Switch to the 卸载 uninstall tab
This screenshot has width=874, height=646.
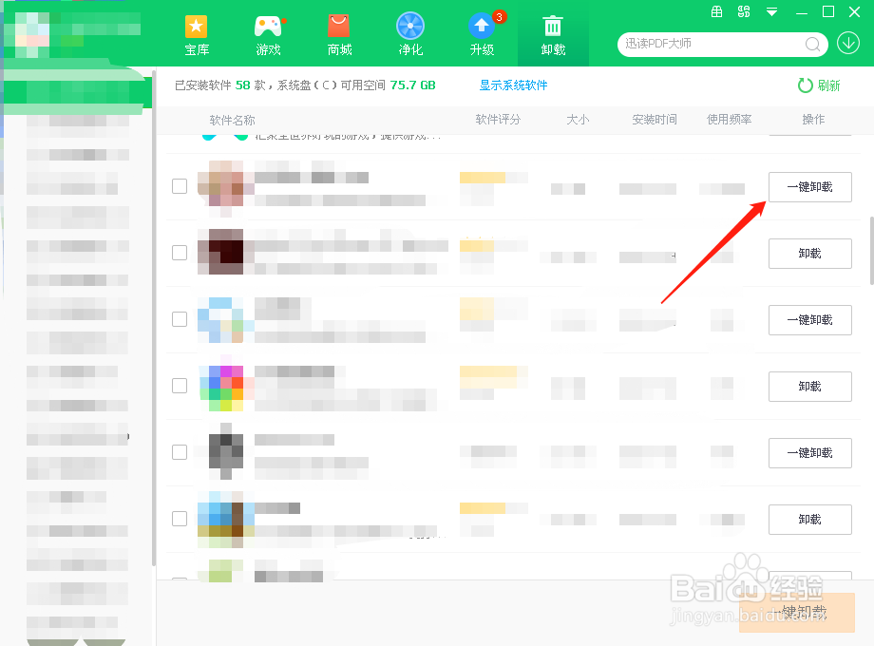coord(553,34)
